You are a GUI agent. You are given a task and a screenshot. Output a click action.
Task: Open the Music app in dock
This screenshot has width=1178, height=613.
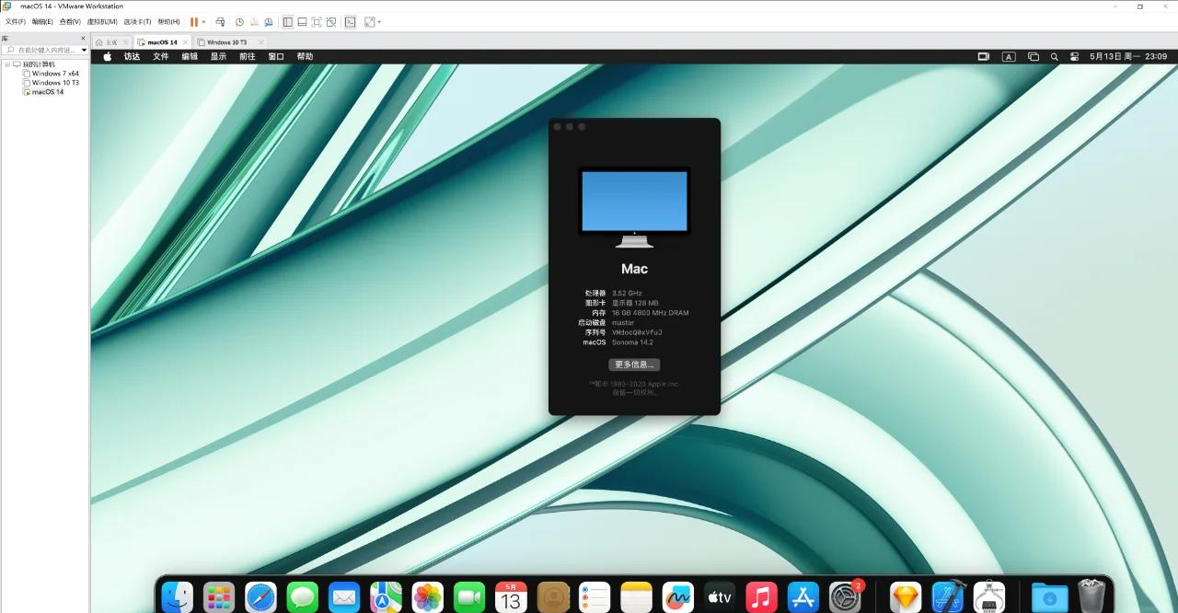pos(762,597)
